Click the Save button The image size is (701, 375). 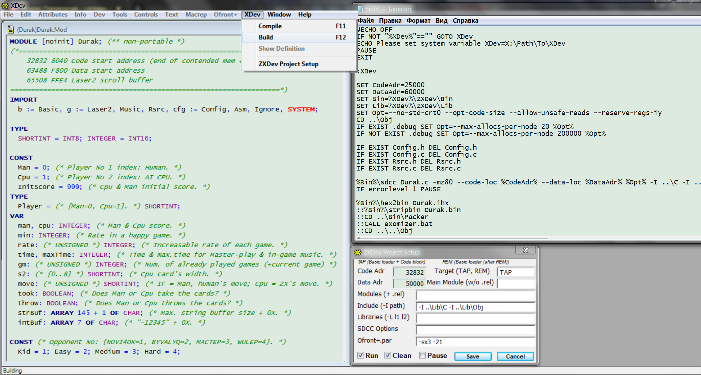[473, 356]
